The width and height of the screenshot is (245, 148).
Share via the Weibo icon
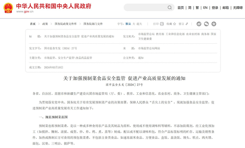(199, 24)
